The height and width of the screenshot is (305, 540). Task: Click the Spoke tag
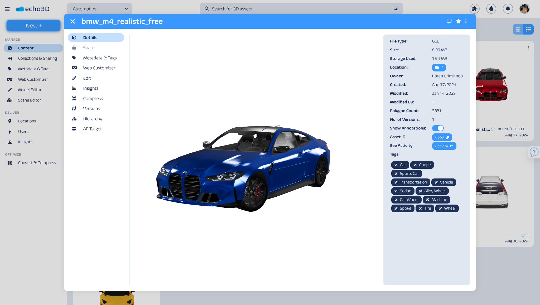[x=403, y=208]
